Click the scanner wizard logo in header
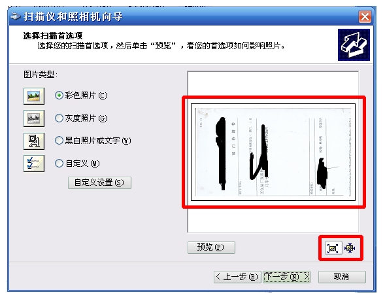 click(354, 44)
